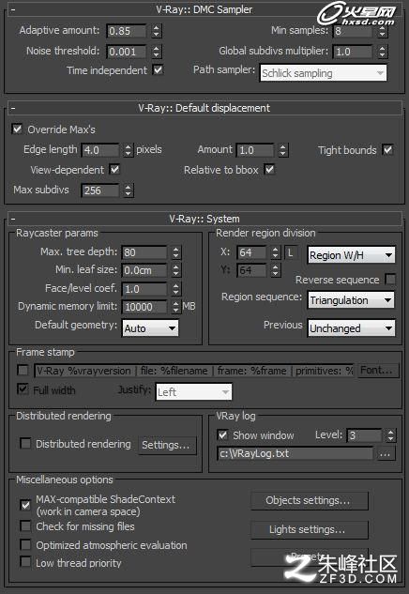Toggle the L lock button for region size
This screenshot has height=594, width=409.
[291, 252]
